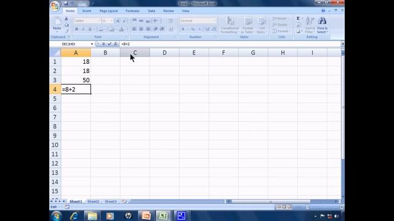Viewport: 394px width, 221px height.
Task: Click Insert in the Cells group
Action: (x=280, y=18)
